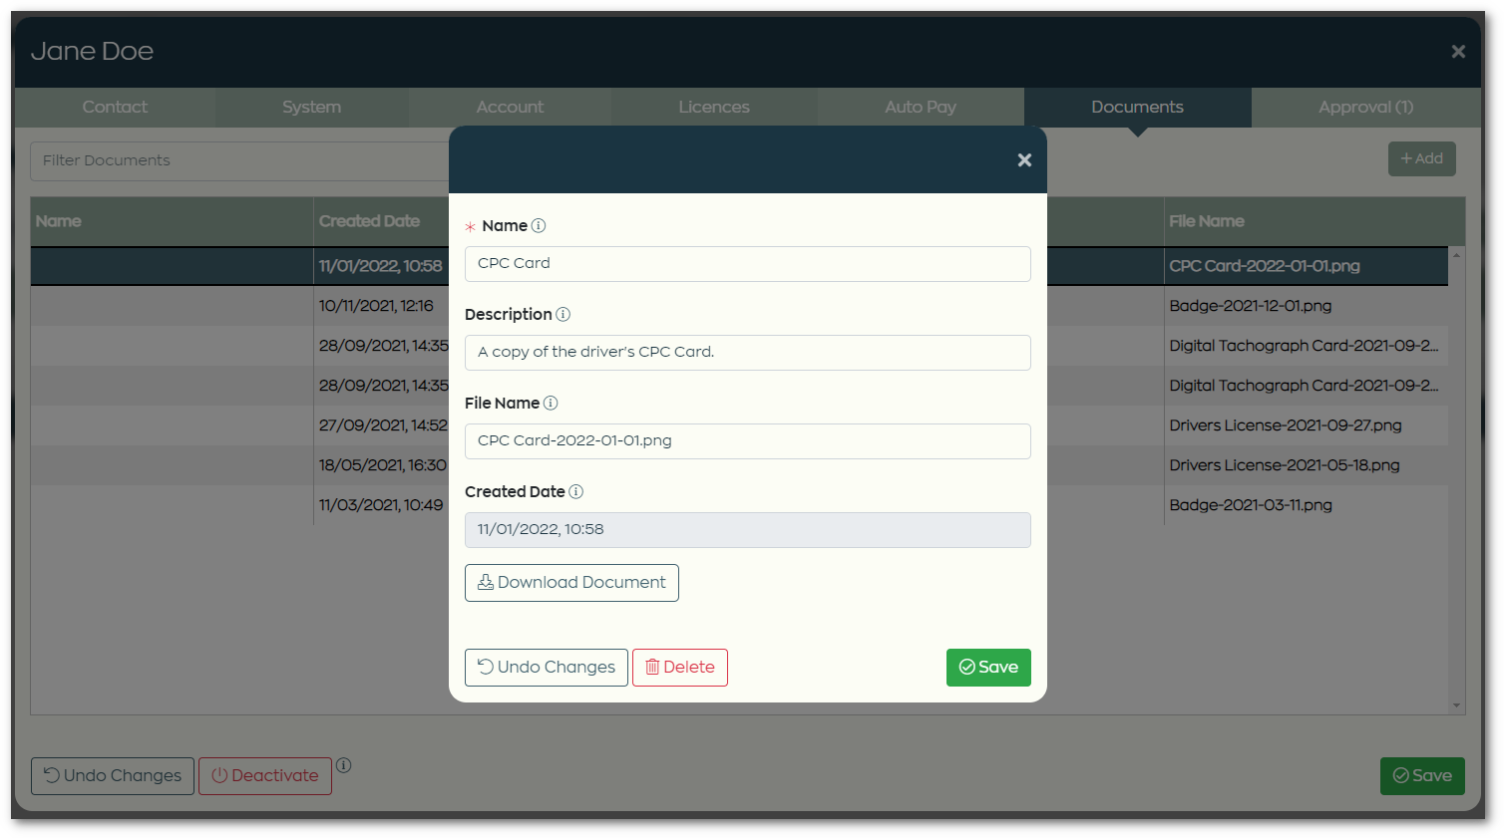1504x838 pixels.
Task: Click the info icon beside the Deactivate button
Action: (343, 765)
